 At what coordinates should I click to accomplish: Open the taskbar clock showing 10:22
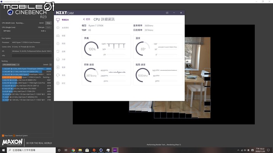pyautogui.click(x=260, y=150)
